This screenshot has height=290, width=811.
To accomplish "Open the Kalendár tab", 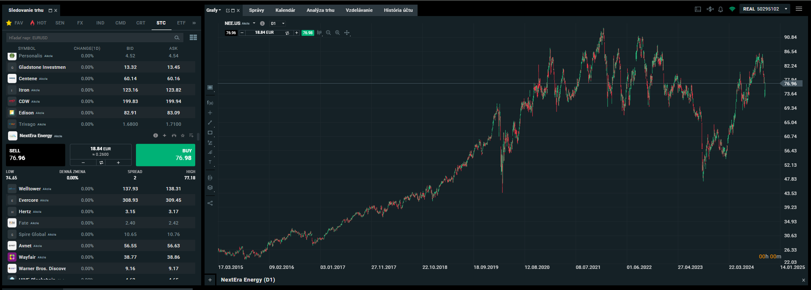I will tap(285, 10).
